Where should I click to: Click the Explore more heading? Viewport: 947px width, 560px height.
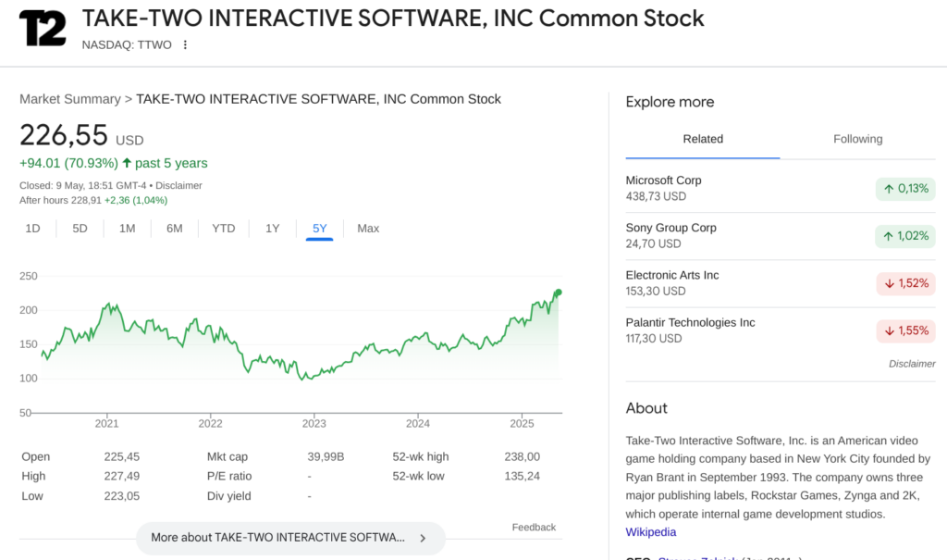tap(670, 102)
